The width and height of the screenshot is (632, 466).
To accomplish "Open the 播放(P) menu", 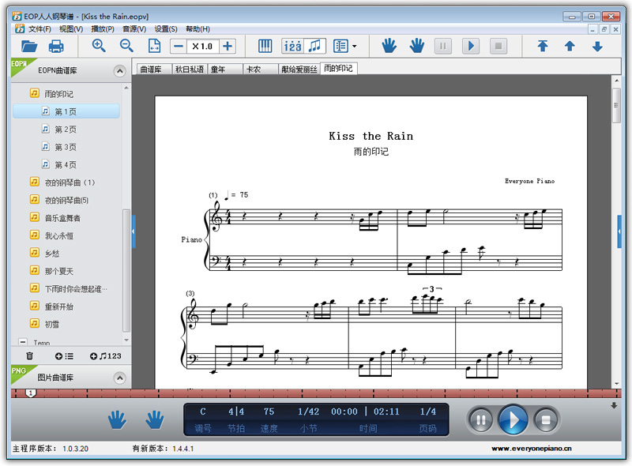I will coord(103,29).
